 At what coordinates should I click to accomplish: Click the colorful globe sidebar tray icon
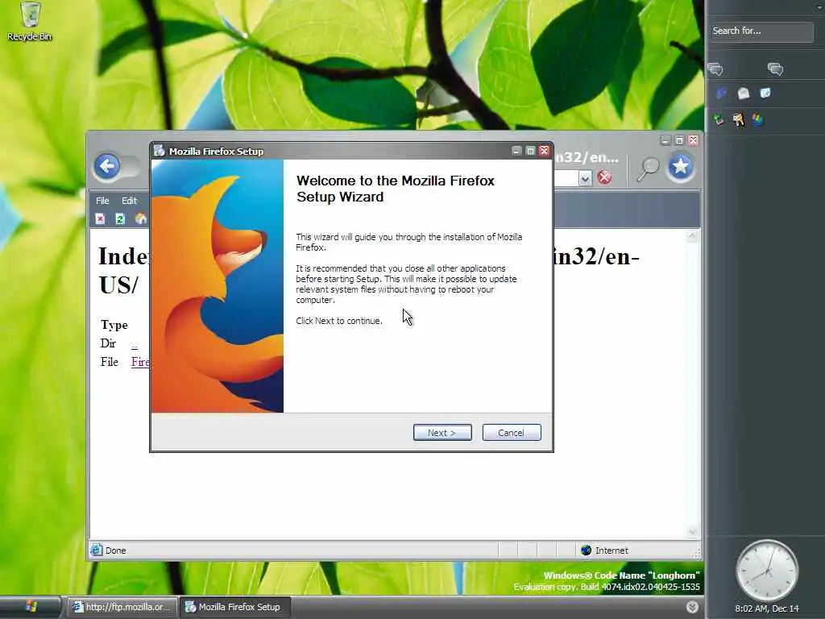[757, 119]
